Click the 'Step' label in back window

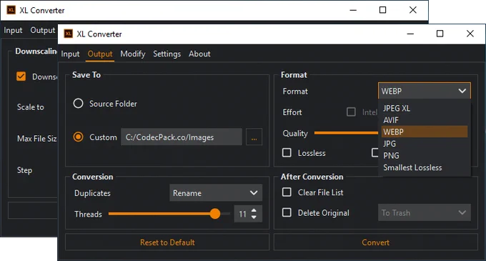[x=24, y=170]
